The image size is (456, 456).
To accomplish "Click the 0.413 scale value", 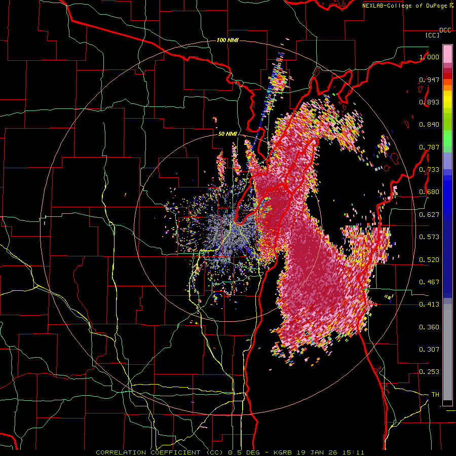I will click(x=429, y=305).
